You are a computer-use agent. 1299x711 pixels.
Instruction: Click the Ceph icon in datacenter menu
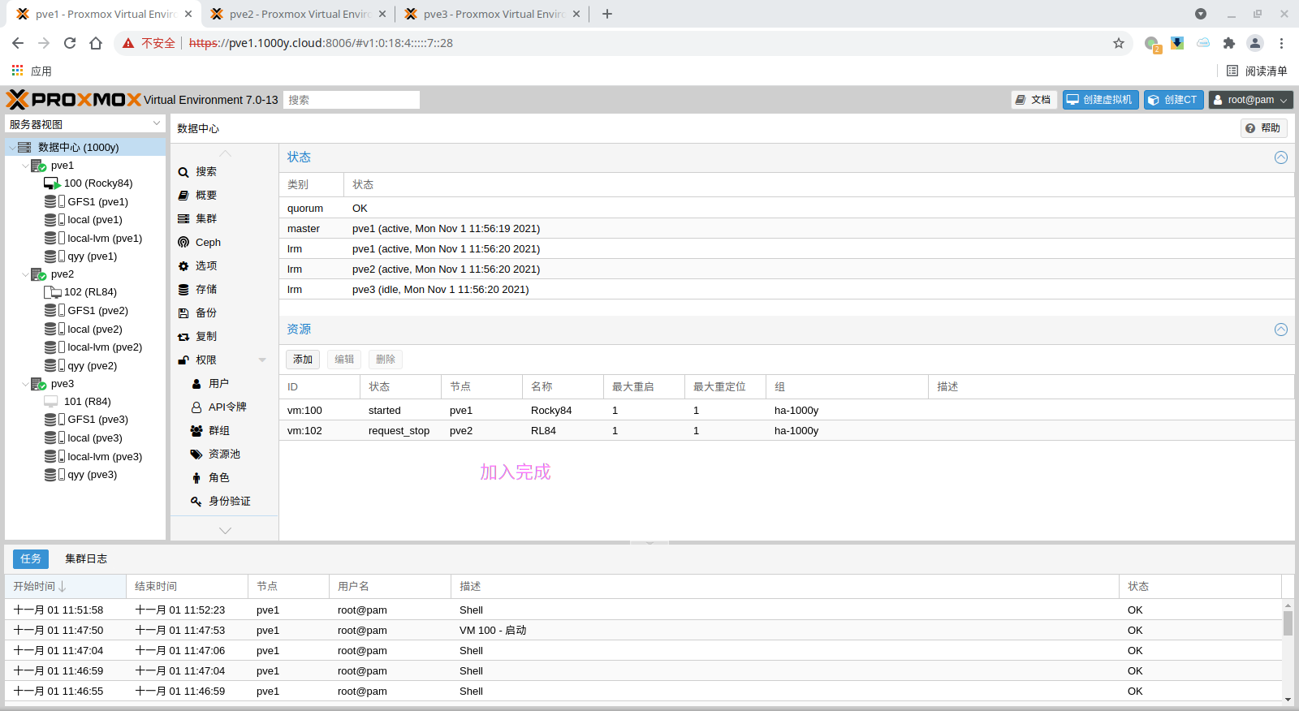tap(183, 243)
